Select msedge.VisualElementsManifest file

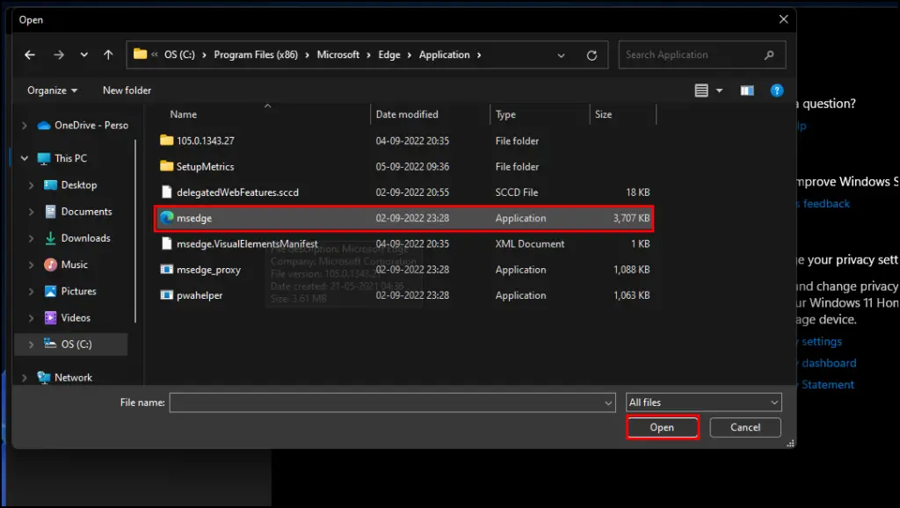click(x=404, y=244)
